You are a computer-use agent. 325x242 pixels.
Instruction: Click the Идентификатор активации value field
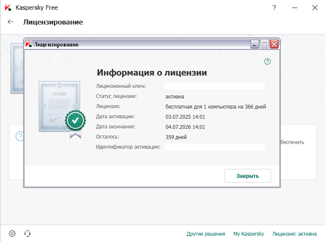pyautogui.click(x=214, y=147)
